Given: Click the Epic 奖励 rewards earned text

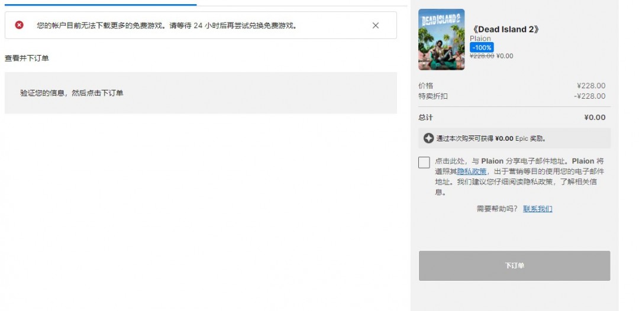Looking at the screenshot, I should click(x=491, y=138).
